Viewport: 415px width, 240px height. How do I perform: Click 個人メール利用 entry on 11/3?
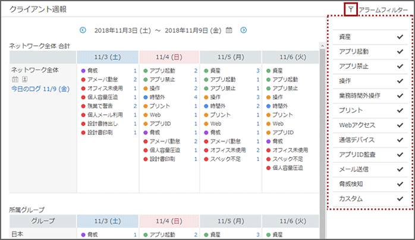pos(105,115)
